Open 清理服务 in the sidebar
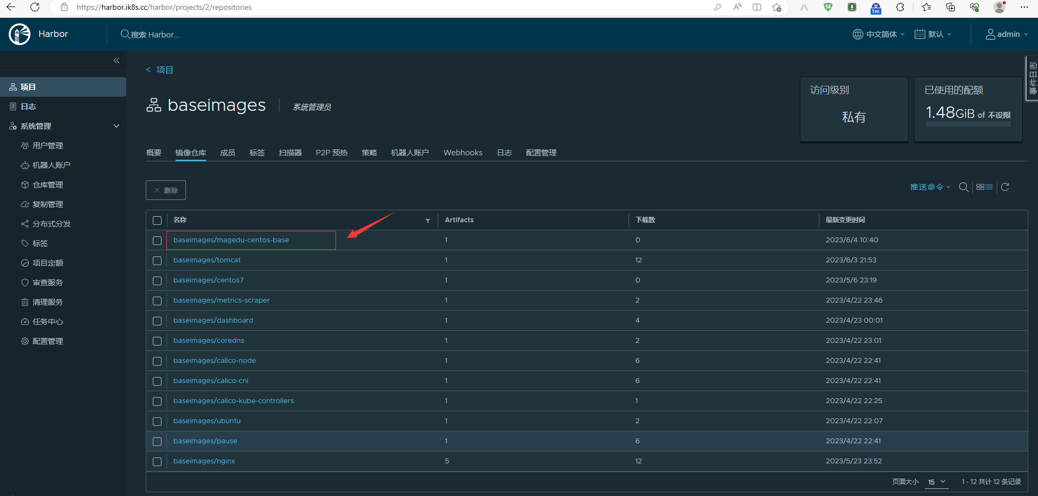1038x496 pixels. tap(48, 302)
